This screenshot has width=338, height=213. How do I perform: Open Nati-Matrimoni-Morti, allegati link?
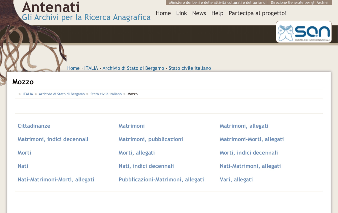[x=56, y=180]
